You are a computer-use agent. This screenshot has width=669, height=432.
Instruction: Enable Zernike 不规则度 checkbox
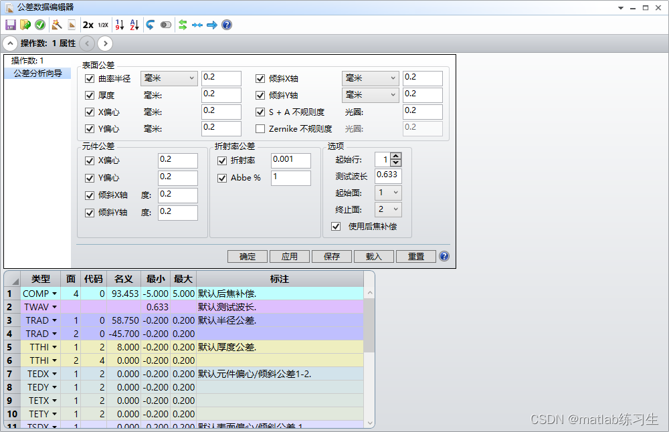[260, 128]
